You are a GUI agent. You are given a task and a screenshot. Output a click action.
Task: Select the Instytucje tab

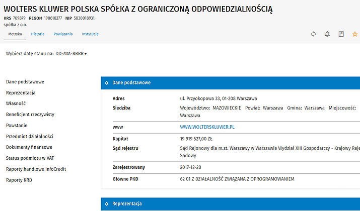tap(90, 34)
